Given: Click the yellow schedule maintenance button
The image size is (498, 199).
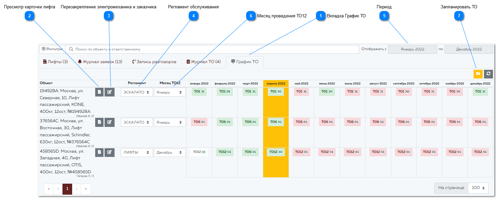Looking at the screenshot, I should point(478,74).
